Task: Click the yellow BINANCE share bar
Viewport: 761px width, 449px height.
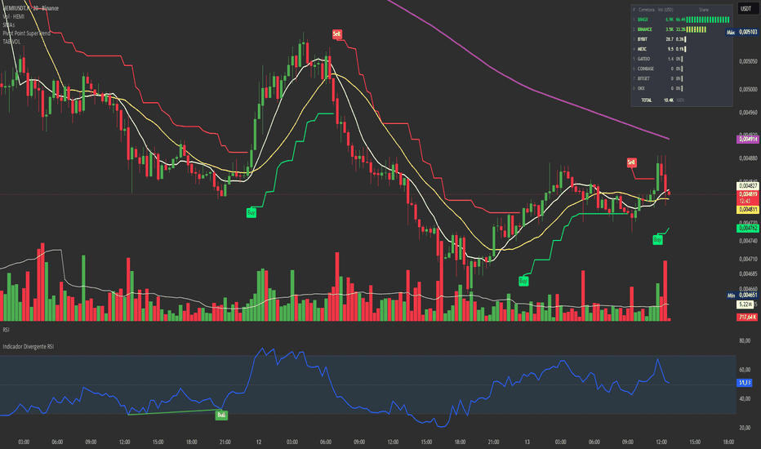Action: 696,29
